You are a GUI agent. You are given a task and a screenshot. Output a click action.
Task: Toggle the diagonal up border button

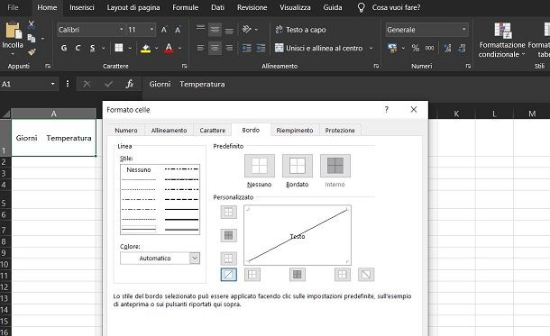(x=229, y=275)
